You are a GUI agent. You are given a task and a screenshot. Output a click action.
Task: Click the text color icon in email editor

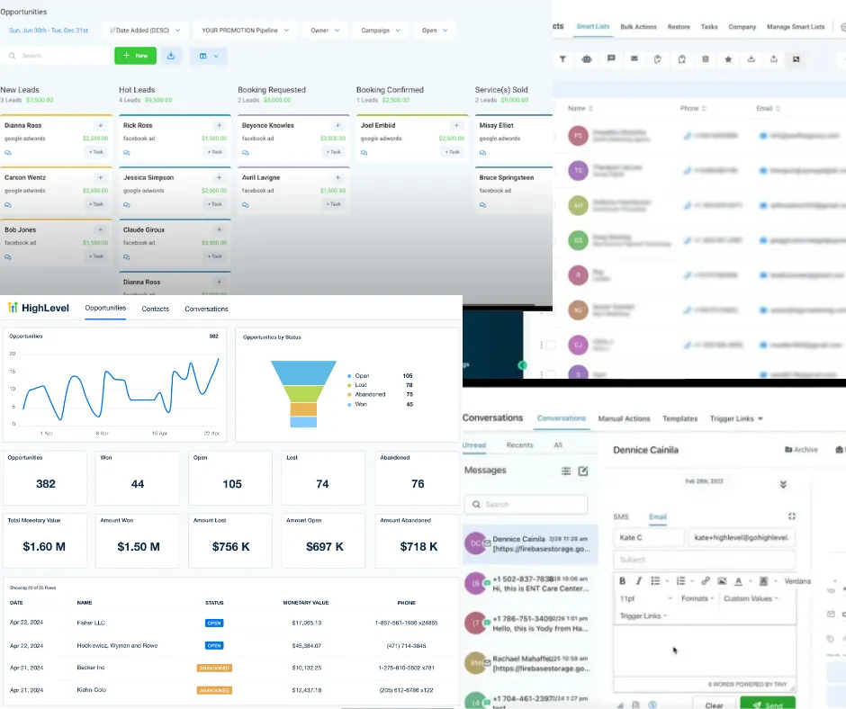[739, 581]
